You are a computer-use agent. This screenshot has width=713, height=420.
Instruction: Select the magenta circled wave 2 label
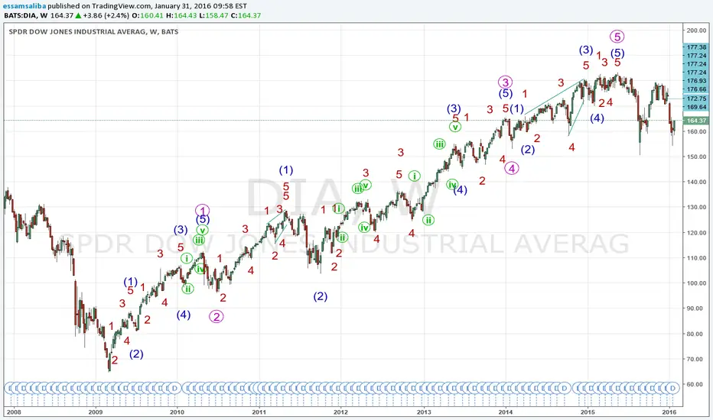tap(217, 316)
